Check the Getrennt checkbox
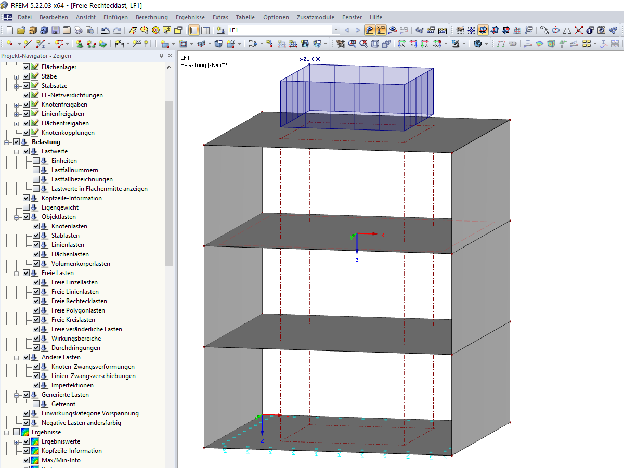The image size is (624, 468). 36,404
